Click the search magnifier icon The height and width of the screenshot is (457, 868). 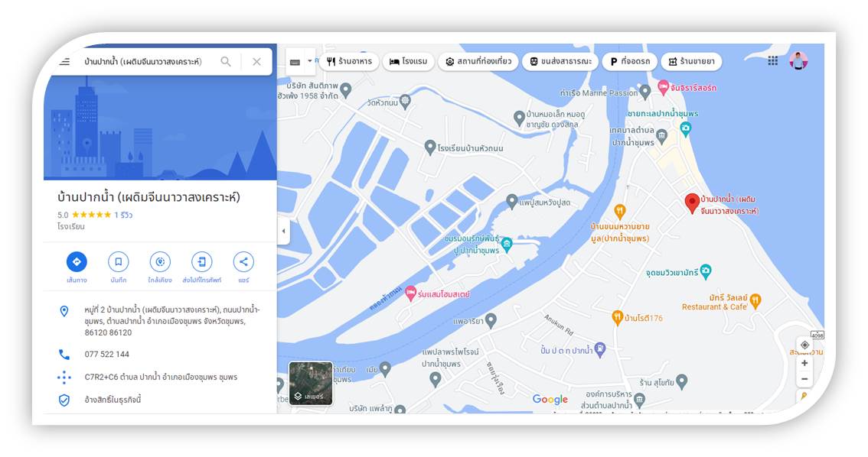pos(226,61)
